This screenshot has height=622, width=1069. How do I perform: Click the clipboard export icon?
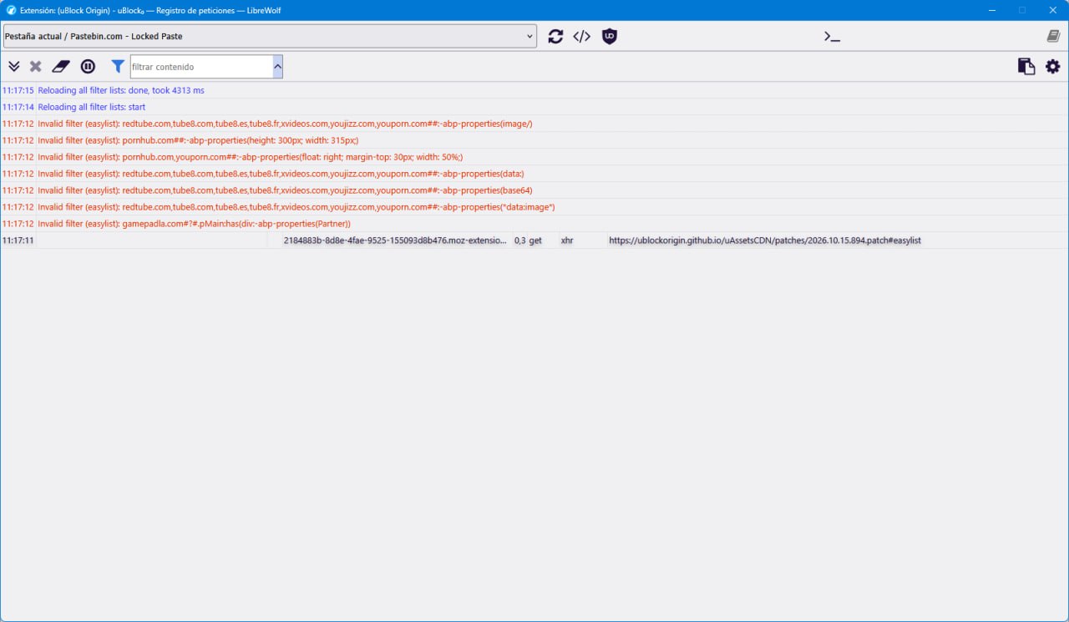click(x=1026, y=67)
